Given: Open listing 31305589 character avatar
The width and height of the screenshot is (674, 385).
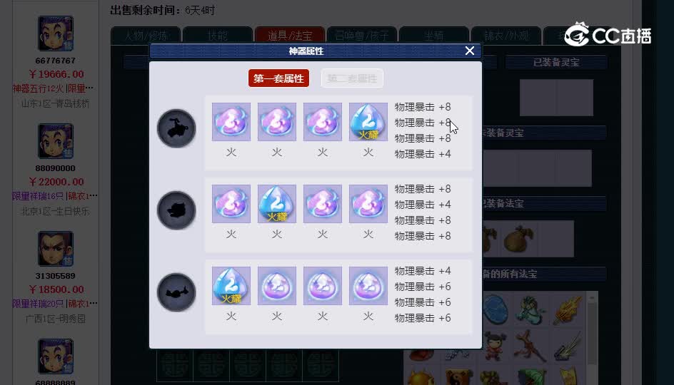Looking at the screenshot, I should click(56, 249).
